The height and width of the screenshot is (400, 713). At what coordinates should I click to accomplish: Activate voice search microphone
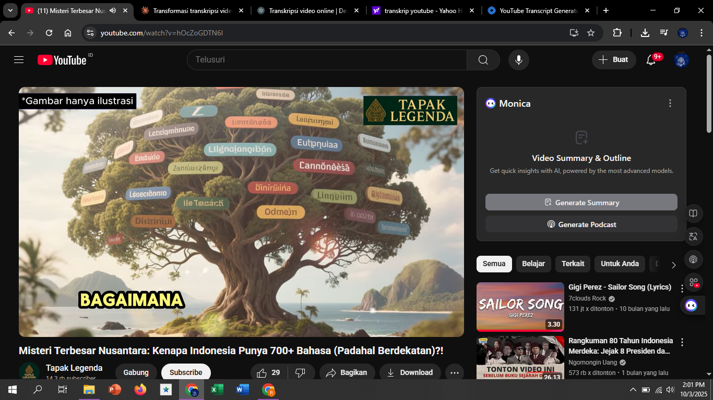(x=519, y=60)
